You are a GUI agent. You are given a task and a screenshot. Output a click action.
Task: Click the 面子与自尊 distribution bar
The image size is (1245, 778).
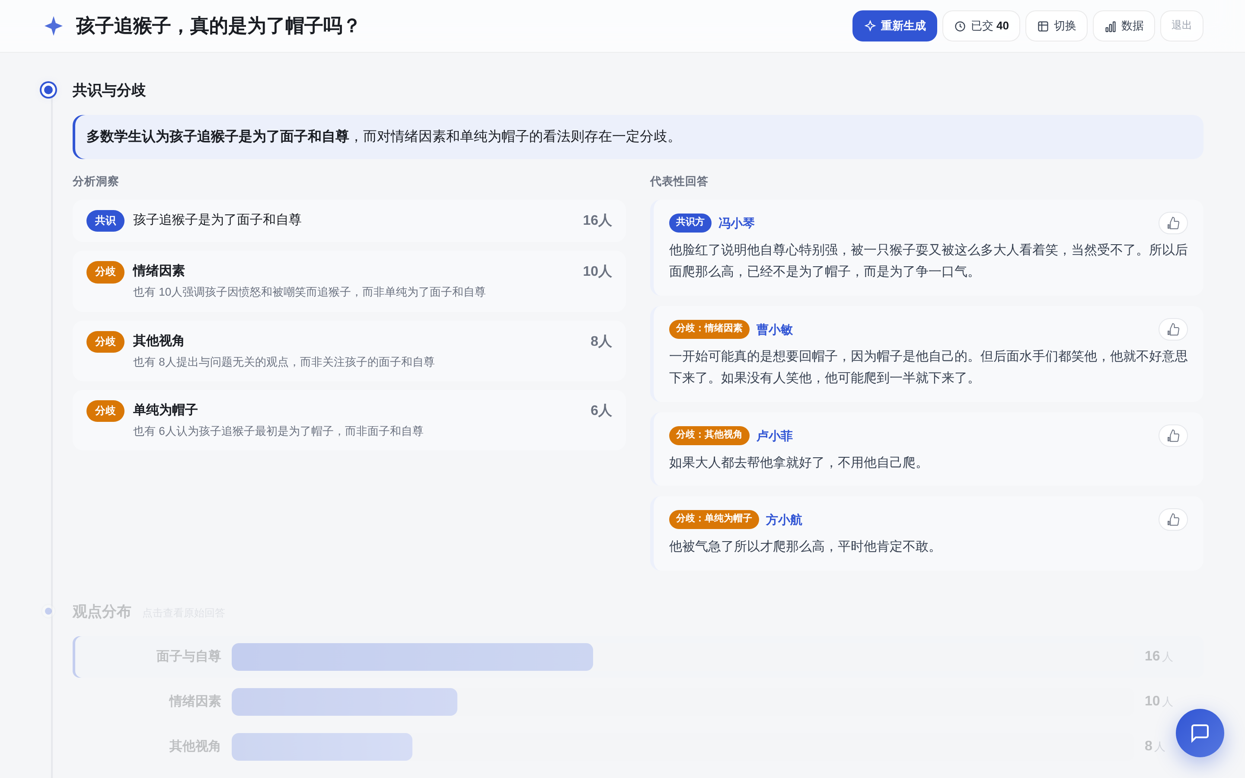pyautogui.click(x=412, y=657)
